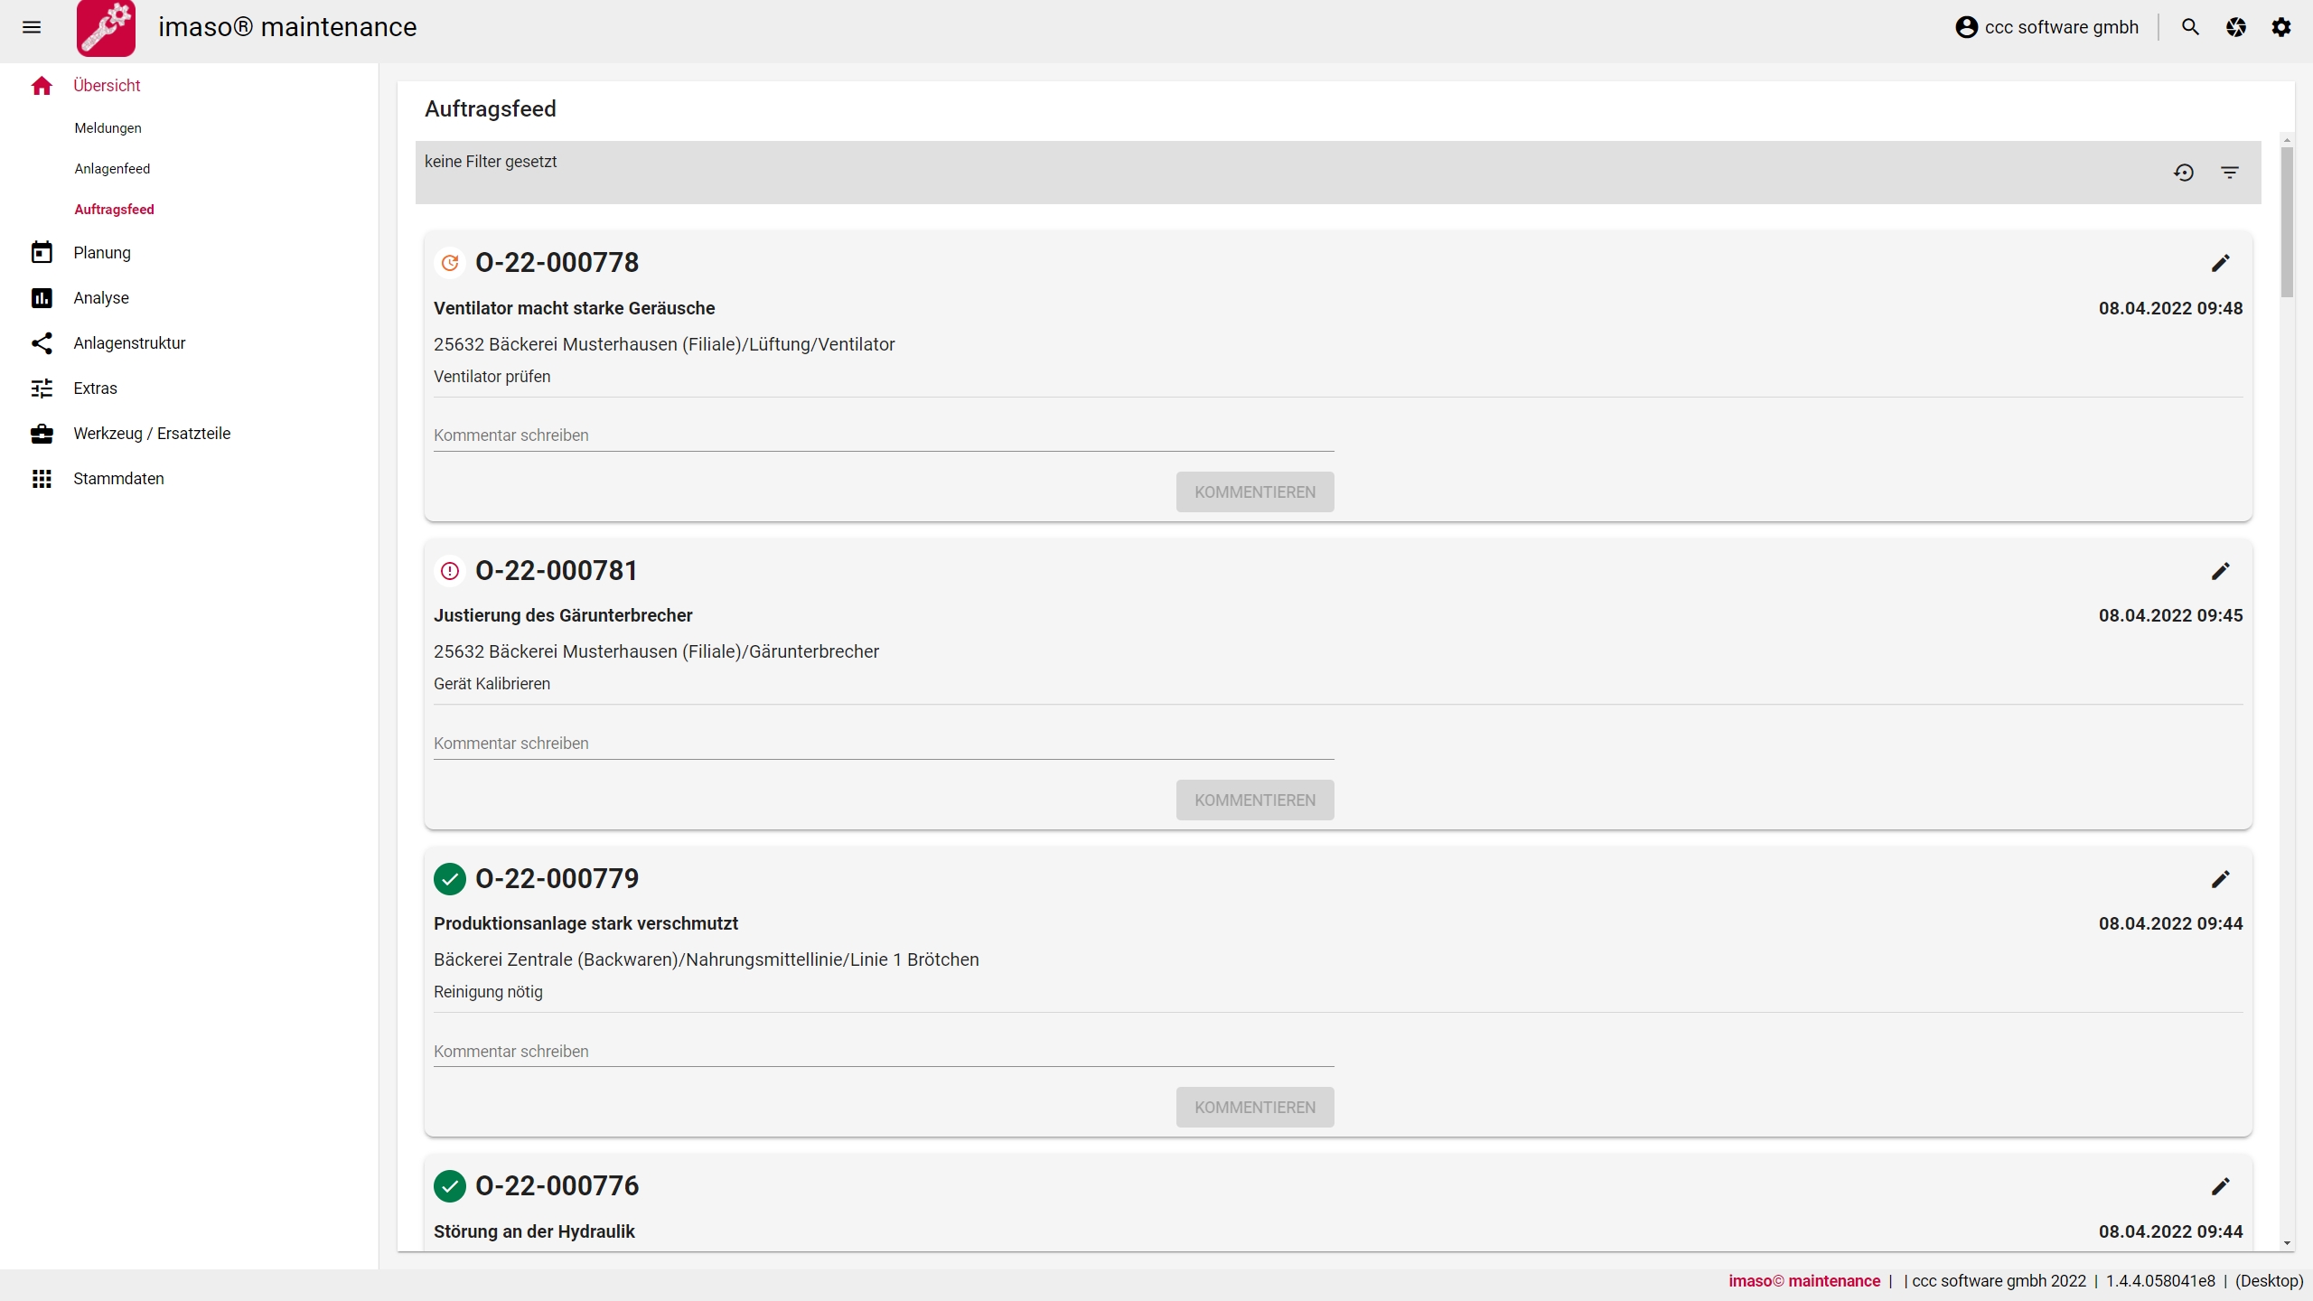Open Meldungen in the sidebar
Screen dimensions: 2313x1301
point(108,128)
